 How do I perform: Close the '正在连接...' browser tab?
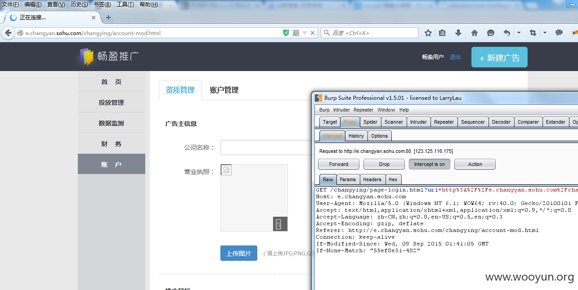pyautogui.click(x=94, y=18)
